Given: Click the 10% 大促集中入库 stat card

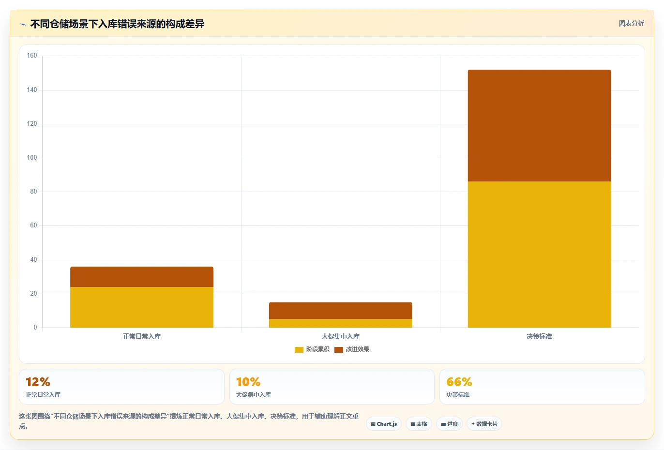Looking at the screenshot, I should click(x=332, y=387).
